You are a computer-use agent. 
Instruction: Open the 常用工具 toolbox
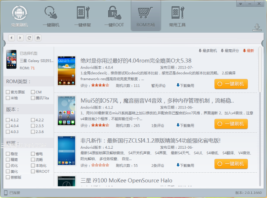click(x=177, y=16)
